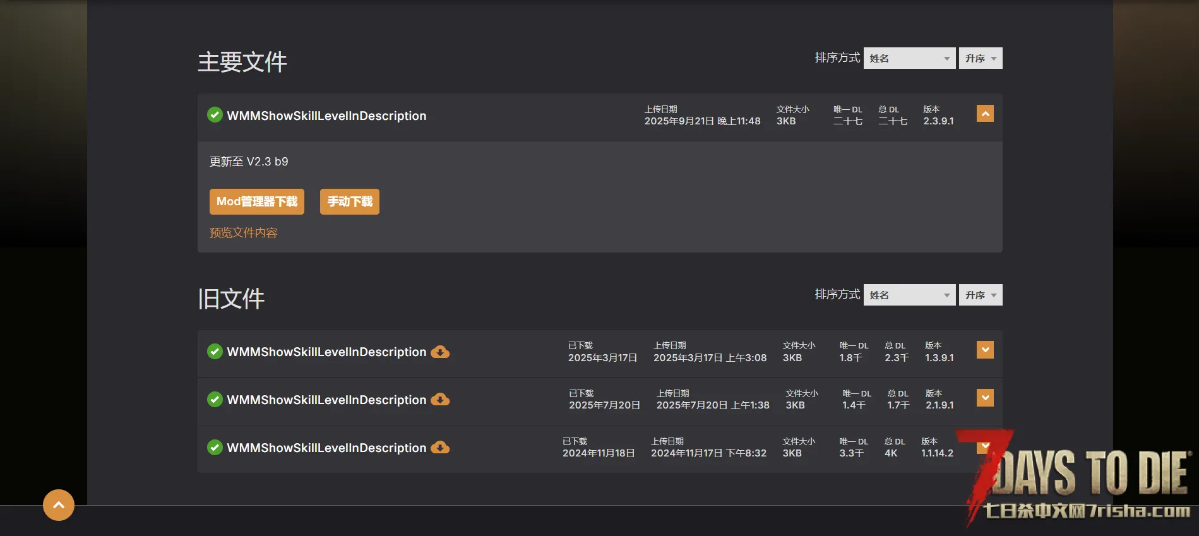Open the 升序 order dropdown under 主要文件
This screenshot has width=1199, height=536.
click(x=981, y=58)
